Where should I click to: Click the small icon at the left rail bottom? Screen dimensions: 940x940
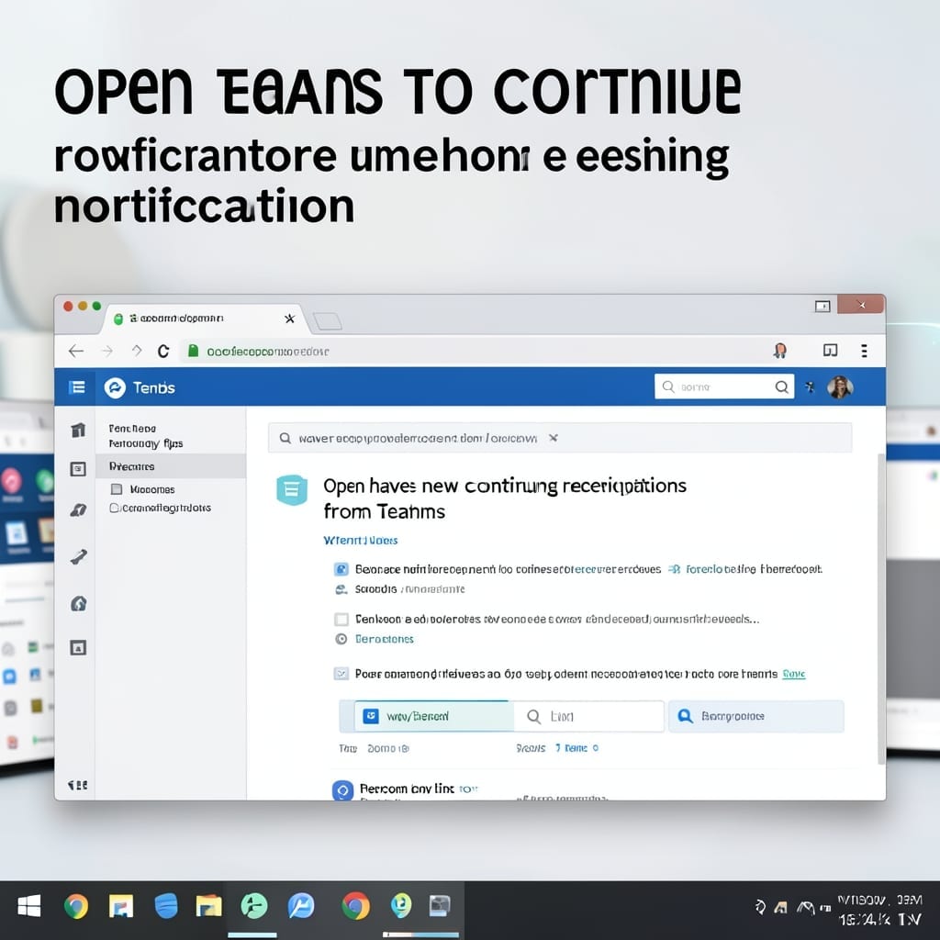click(x=78, y=785)
